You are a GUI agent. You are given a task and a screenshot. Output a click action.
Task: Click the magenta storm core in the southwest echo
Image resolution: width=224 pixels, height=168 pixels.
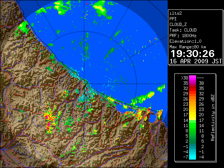pos(49,125)
